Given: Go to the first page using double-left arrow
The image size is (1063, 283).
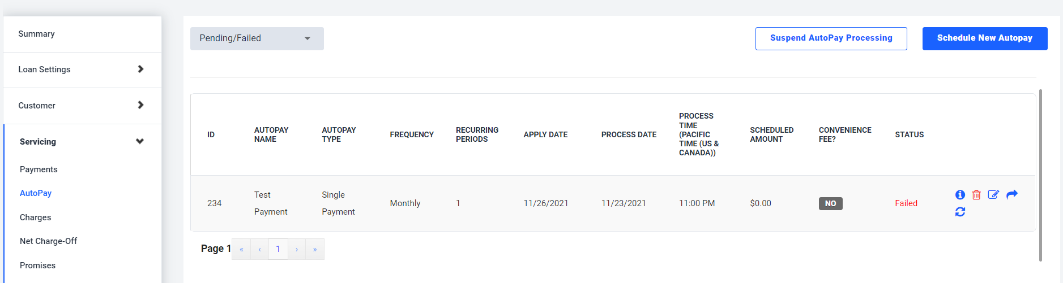Looking at the screenshot, I should (x=241, y=249).
